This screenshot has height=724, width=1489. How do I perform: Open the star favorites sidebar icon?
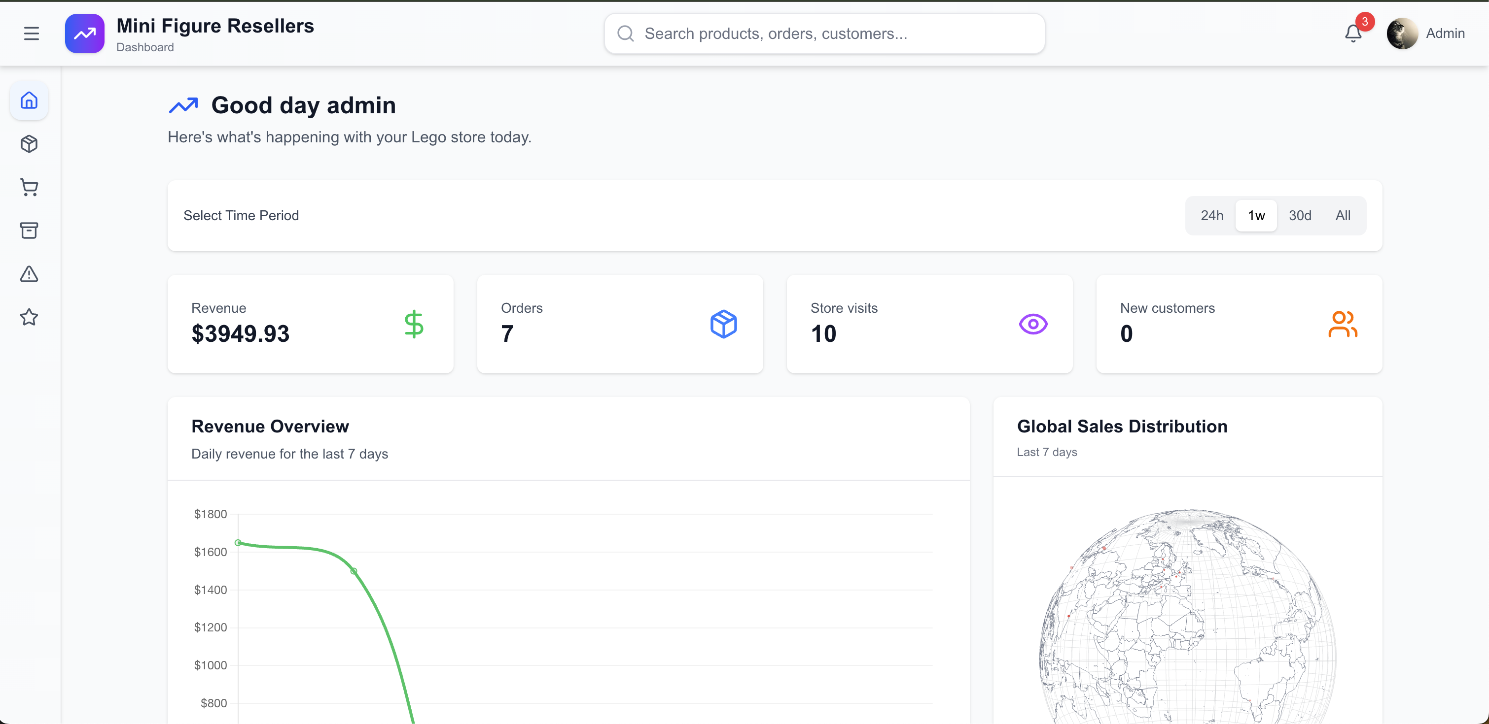(x=29, y=317)
